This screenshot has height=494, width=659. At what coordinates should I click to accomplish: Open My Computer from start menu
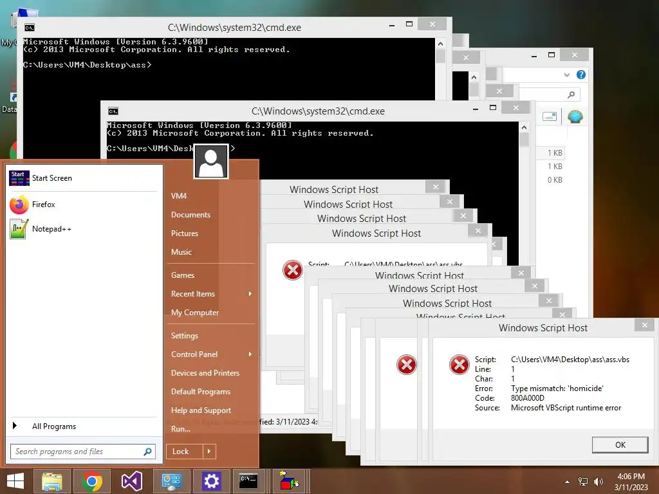pos(195,313)
